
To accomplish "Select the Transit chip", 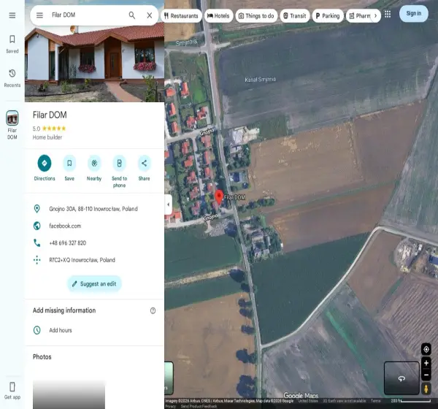I will click(295, 15).
